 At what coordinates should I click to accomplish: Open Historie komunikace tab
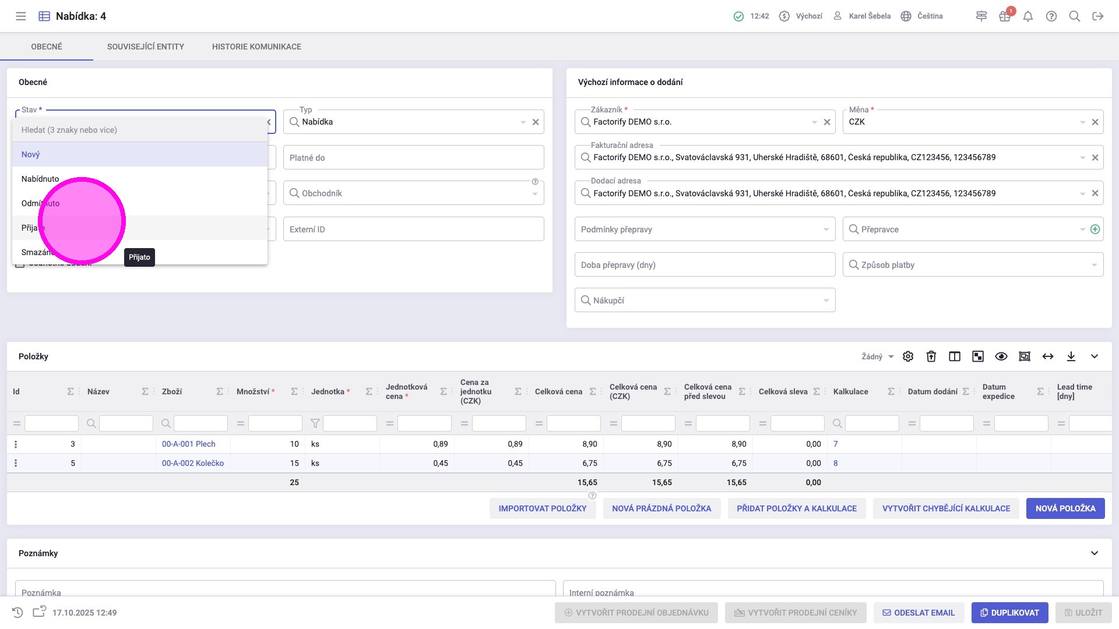tap(256, 47)
